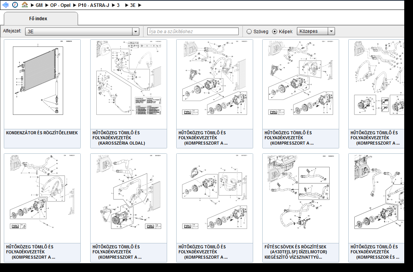Screen dimensions: 413x272
Task: Open the Fűtéscsövek és rögzítések diagram
Action: 301,198
